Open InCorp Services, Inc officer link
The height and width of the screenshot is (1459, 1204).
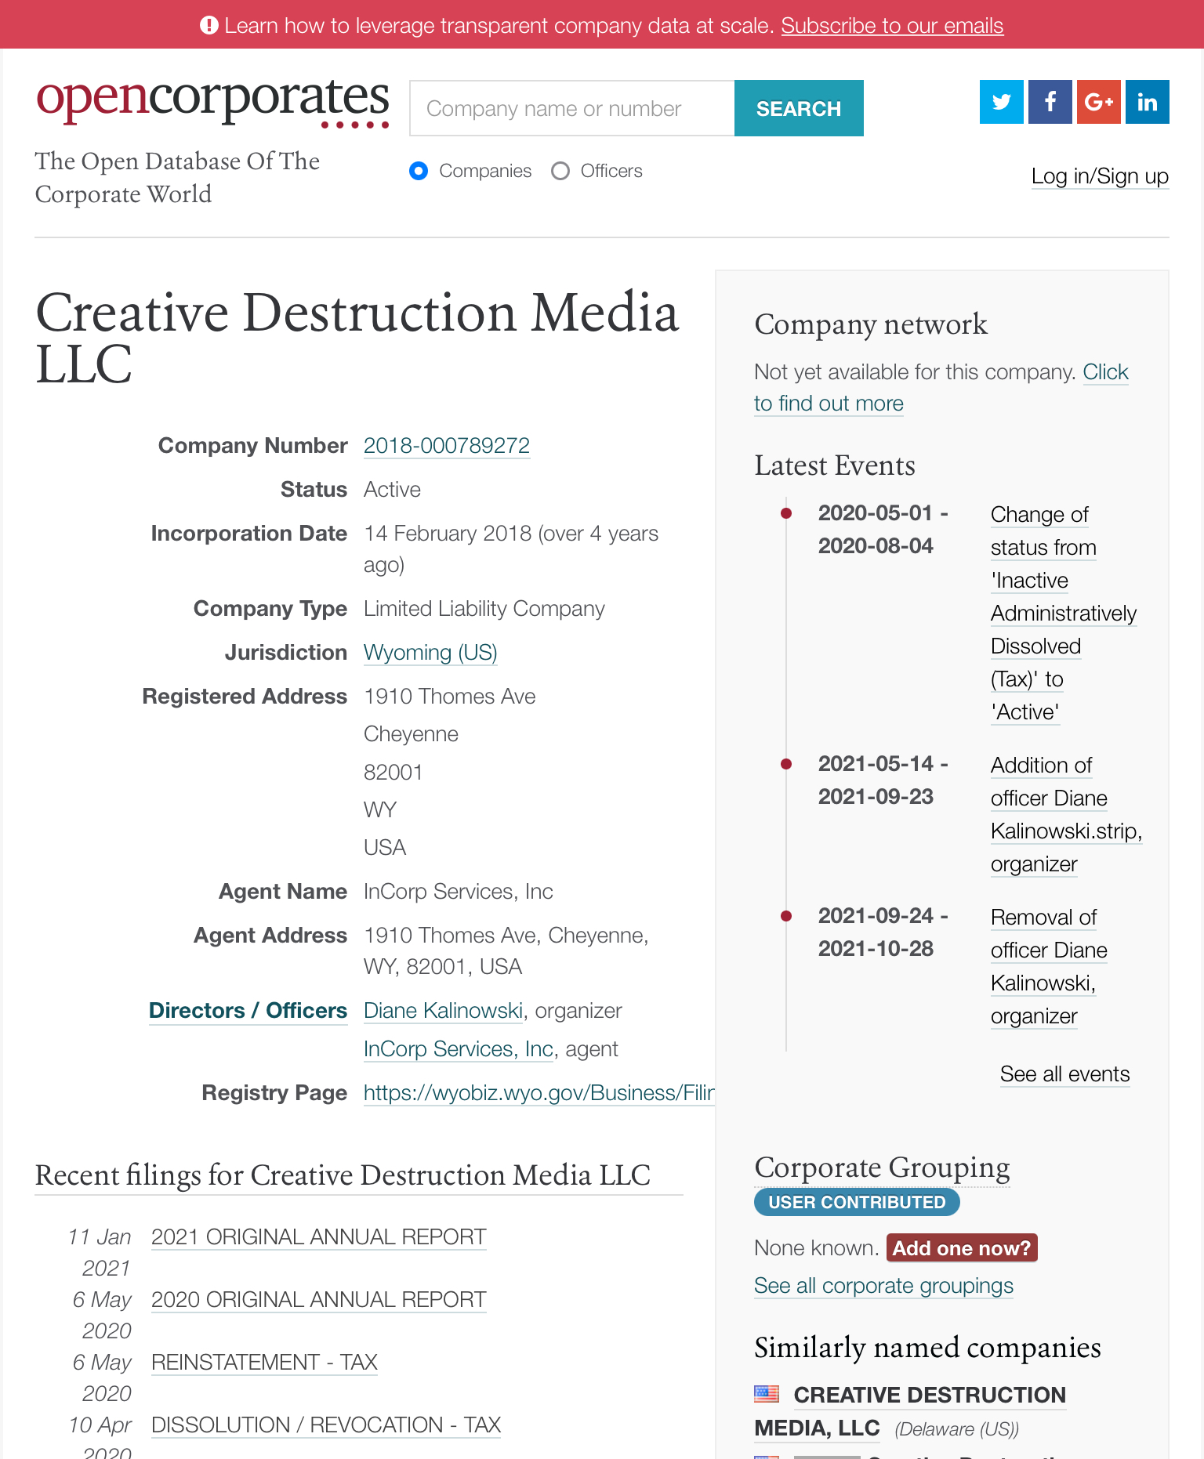pos(459,1048)
